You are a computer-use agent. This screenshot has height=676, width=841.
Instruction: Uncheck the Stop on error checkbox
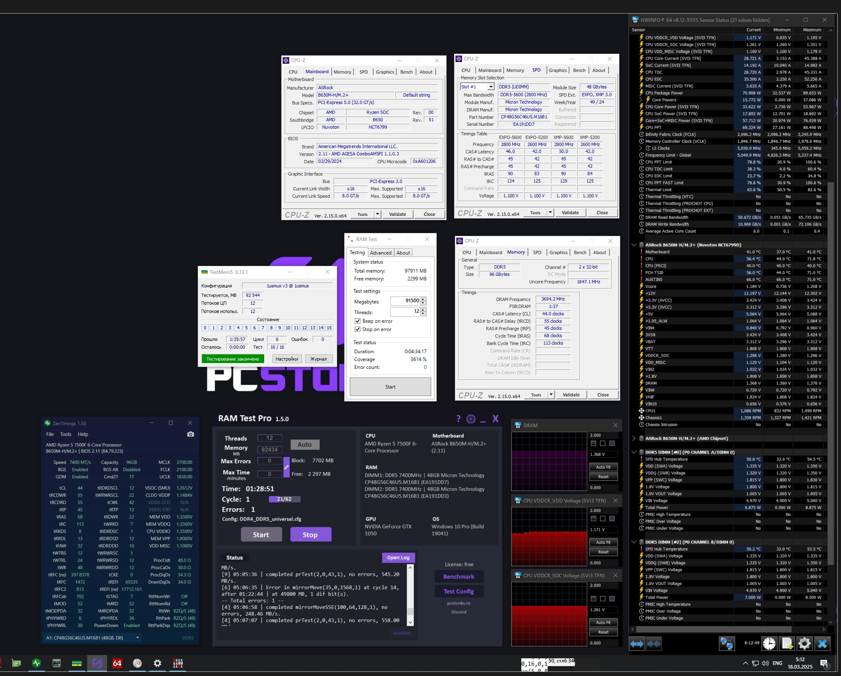358,329
